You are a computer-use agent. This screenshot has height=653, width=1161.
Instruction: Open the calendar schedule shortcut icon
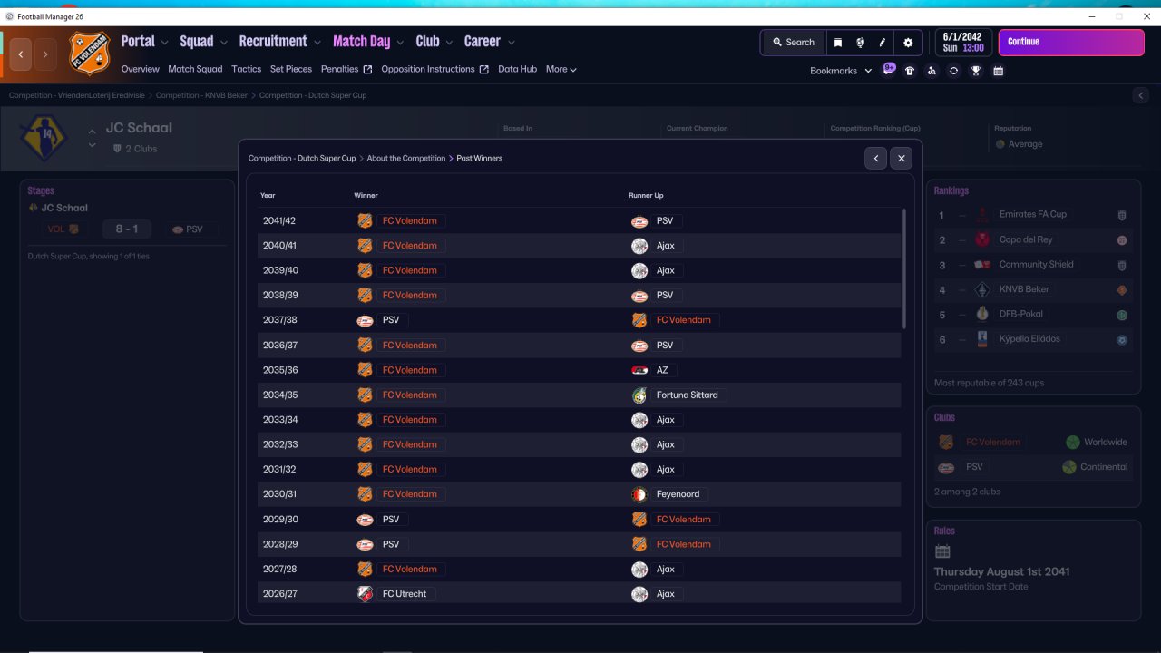coord(998,71)
